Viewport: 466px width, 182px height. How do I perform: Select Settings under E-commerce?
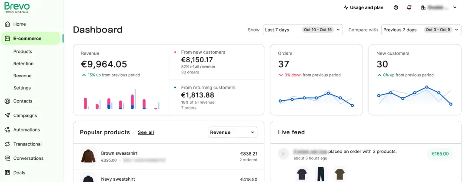point(22,88)
